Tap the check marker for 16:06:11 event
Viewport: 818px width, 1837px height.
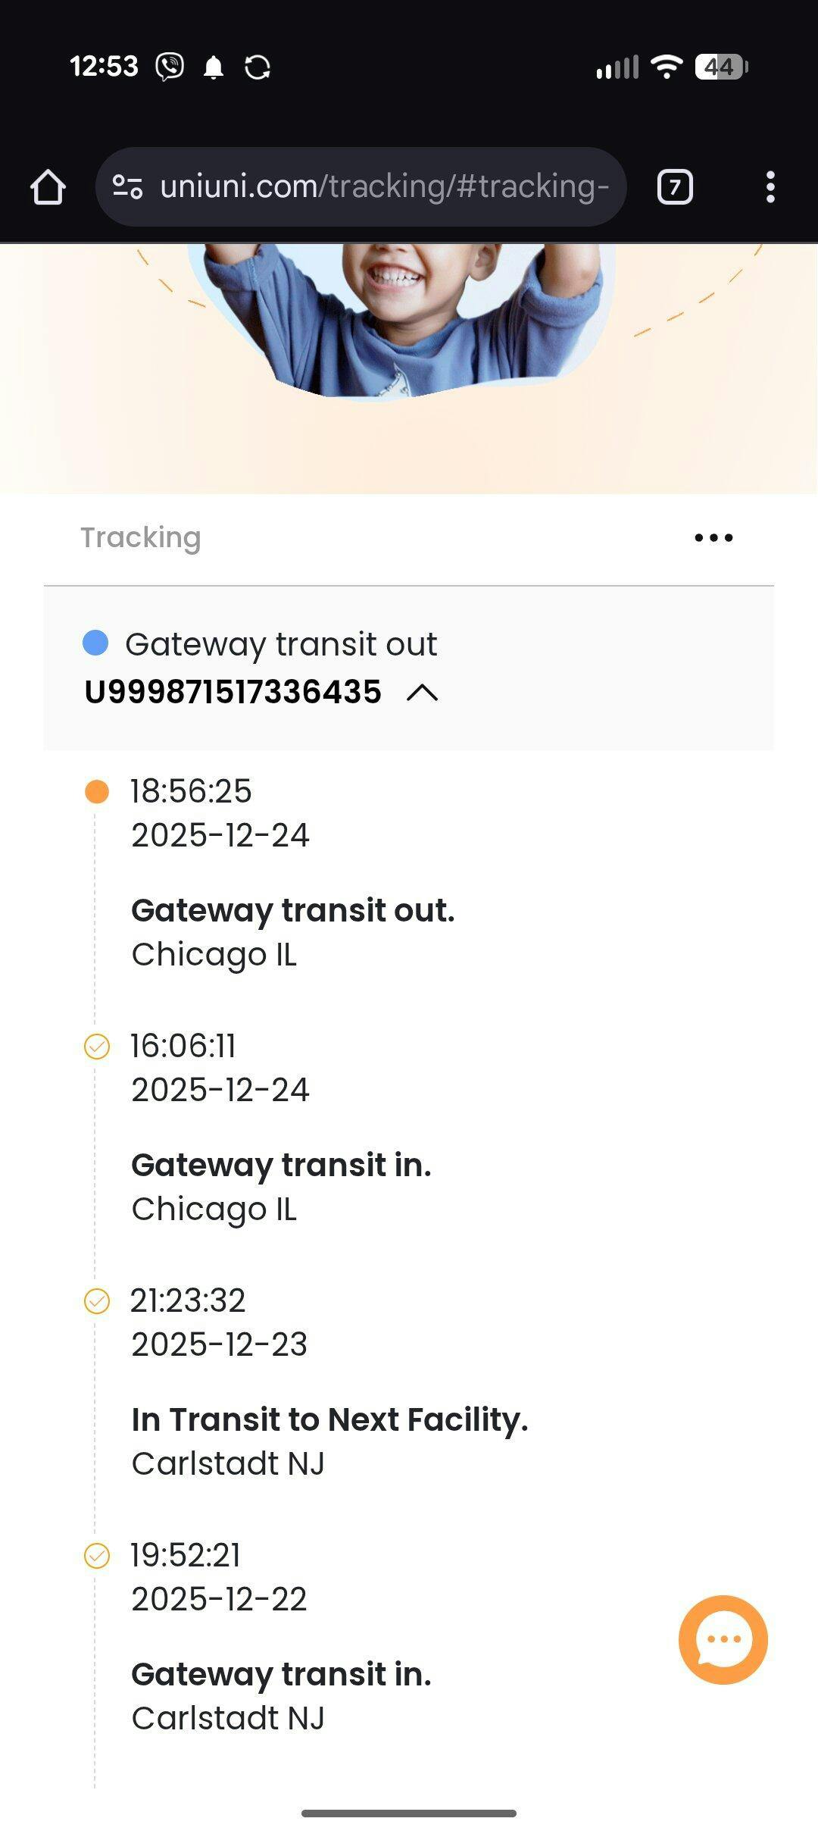click(96, 1047)
